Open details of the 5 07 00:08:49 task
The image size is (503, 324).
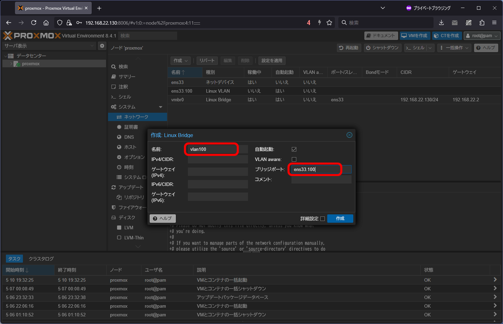tap(495, 288)
